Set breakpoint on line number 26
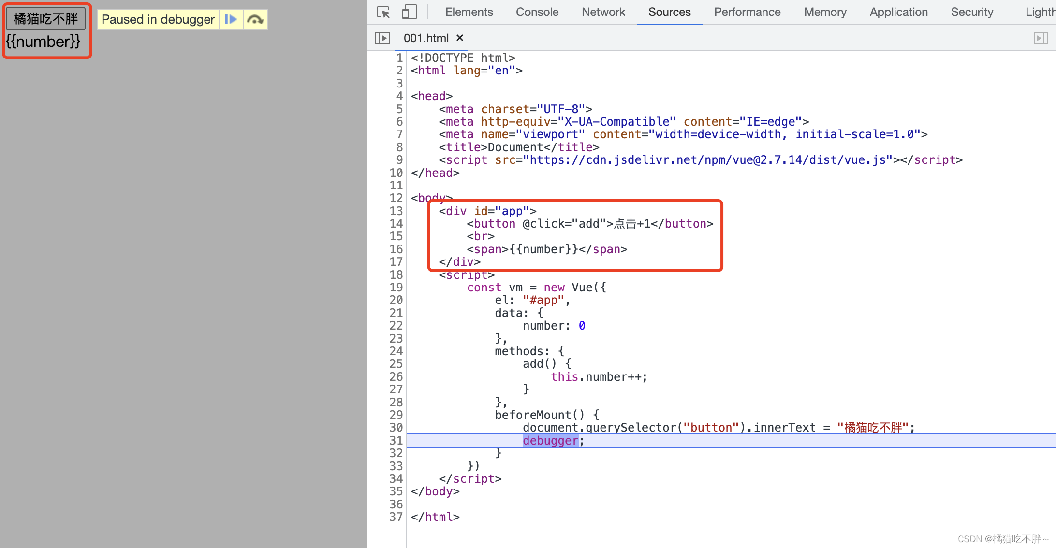Image resolution: width=1056 pixels, height=548 pixels. pyautogui.click(x=396, y=376)
